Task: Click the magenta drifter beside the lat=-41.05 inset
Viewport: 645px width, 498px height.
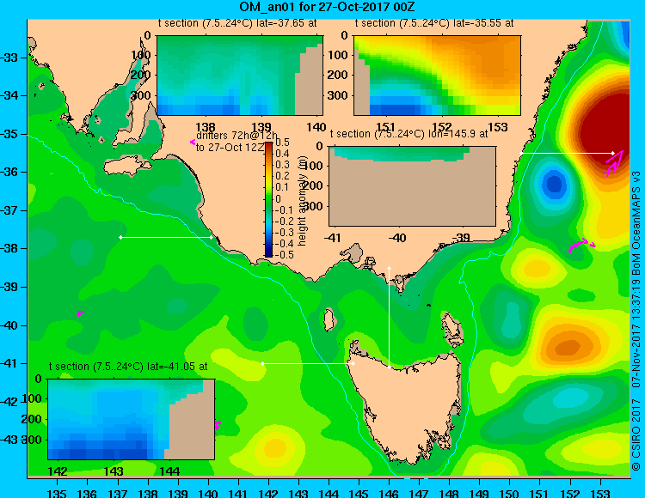Action: click(x=218, y=427)
